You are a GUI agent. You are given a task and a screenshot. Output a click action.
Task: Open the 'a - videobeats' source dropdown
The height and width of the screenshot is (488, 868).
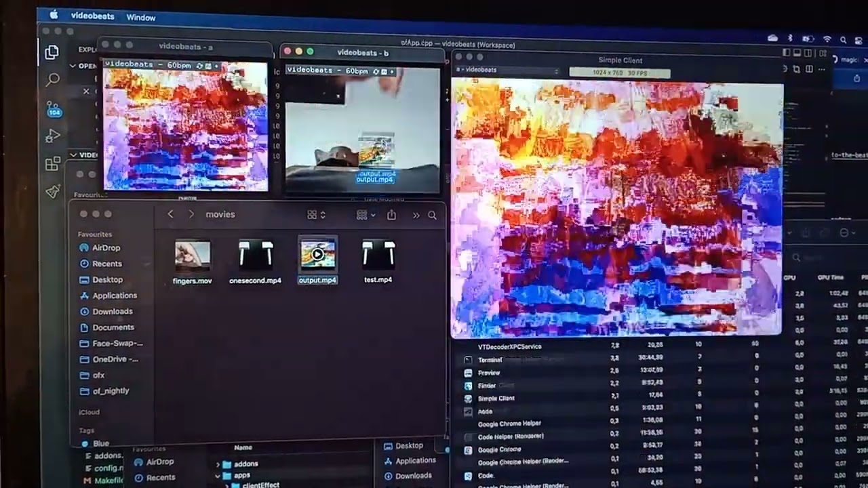[x=507, y=70]
